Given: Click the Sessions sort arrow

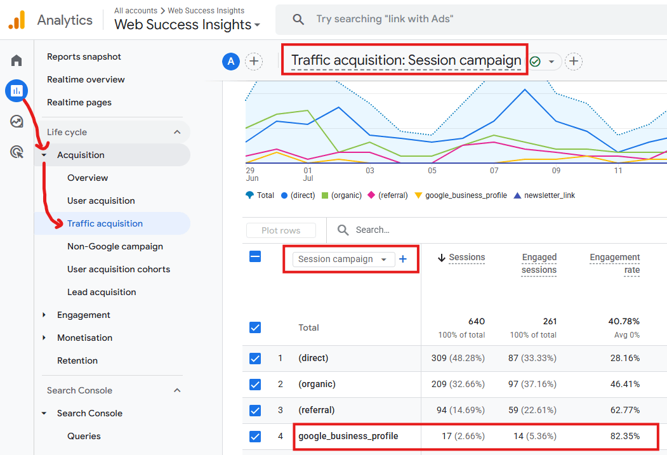Looking at the screenshot, I should 442,258.
